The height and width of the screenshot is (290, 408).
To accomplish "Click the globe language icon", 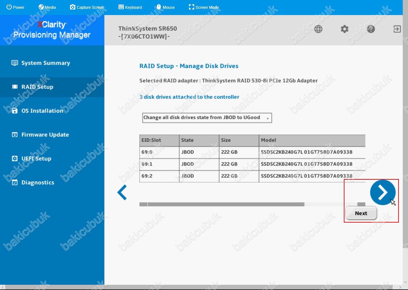I will 318,29.
